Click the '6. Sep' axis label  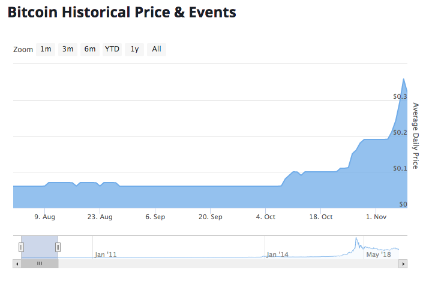(155, 217)
